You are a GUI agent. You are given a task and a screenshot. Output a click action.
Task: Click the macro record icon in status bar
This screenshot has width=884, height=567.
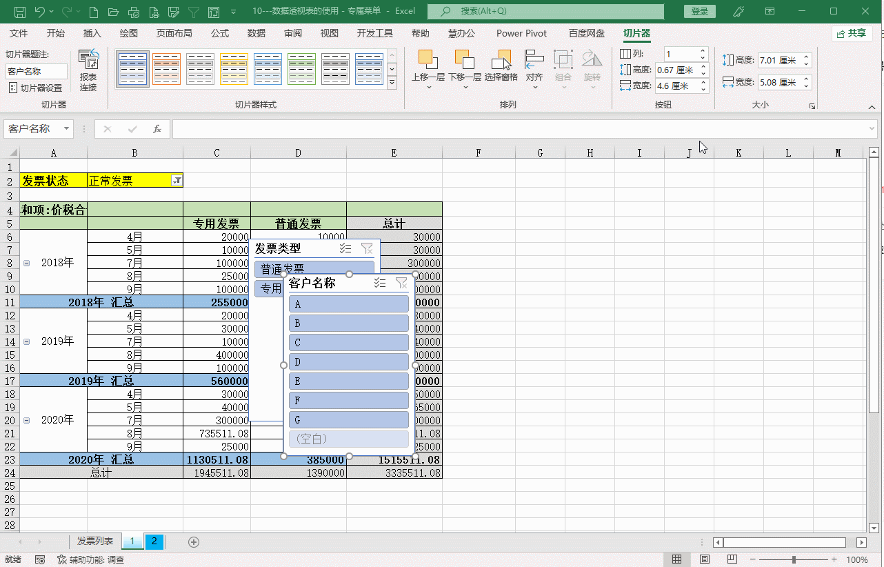[x=40, y=559]
